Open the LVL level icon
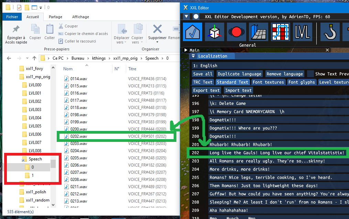The width and height of the screenshot is (349, 219). click(302, 32)
